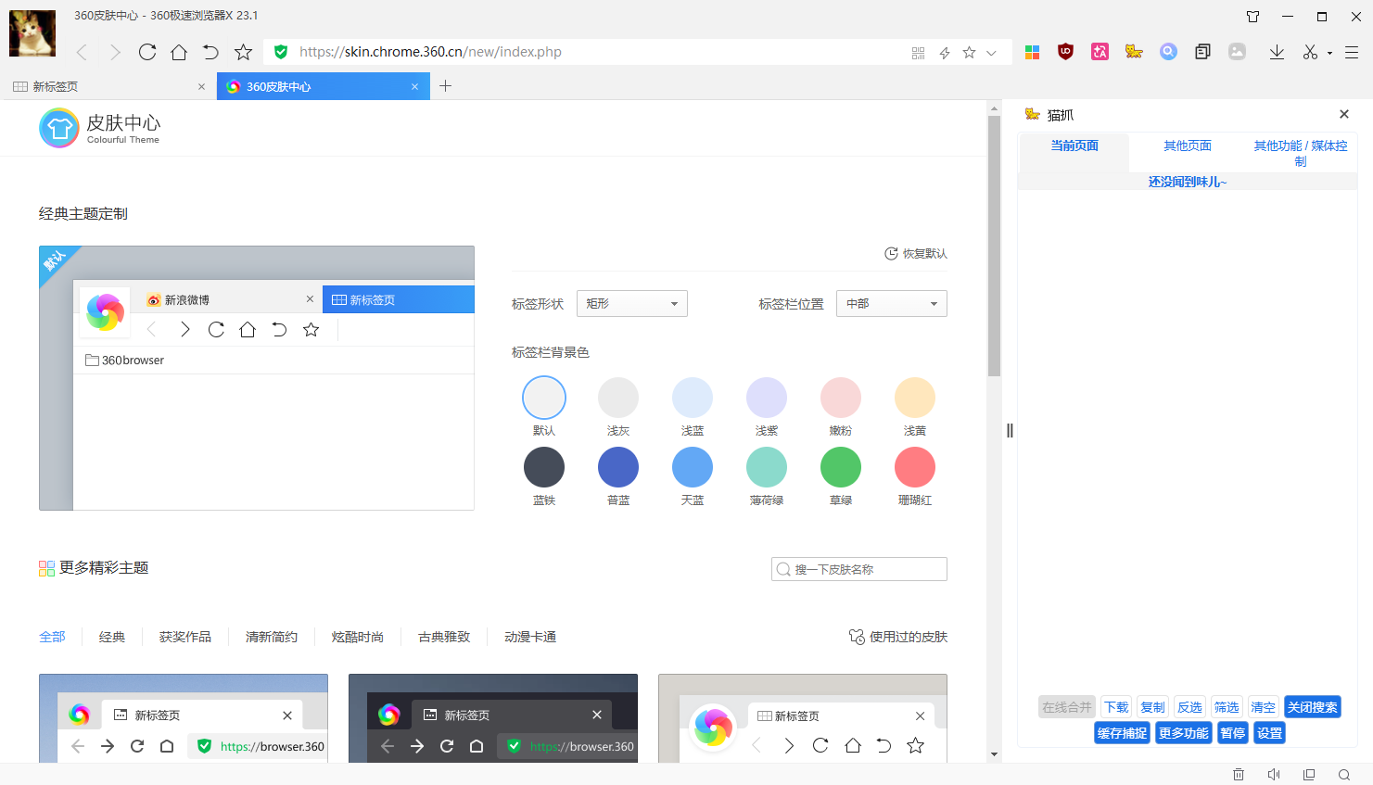Screen dimensions: 1373x785
Task: Select the 天蓝 color swatch
Action: pyautogui.click(x=692, y=466)
